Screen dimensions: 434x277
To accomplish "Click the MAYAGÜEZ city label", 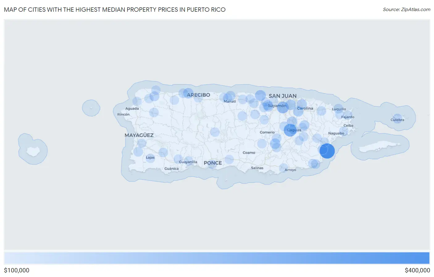I will (x=139, y=135).
